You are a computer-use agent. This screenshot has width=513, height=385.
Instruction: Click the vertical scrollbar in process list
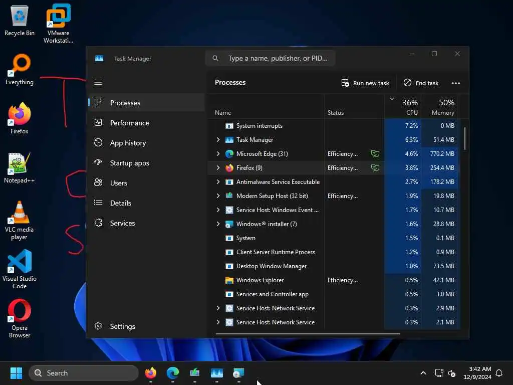coord(464,139)
